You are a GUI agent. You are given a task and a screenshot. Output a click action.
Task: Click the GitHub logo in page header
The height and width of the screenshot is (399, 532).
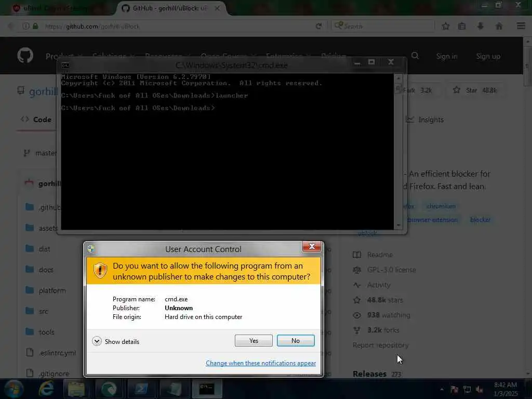pyautogui.click(x=25, y=55)
